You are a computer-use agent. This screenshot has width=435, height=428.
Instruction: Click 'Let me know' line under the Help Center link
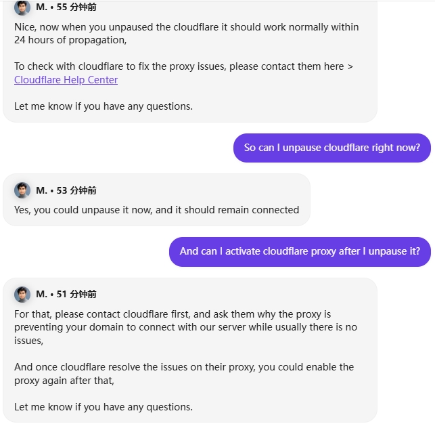(x=104, y=106)
